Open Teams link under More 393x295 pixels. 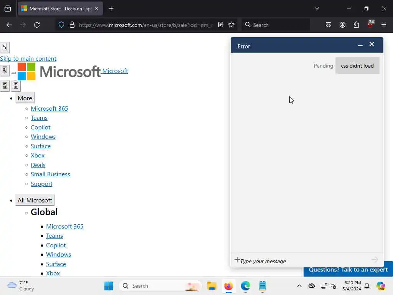(39, 118)
